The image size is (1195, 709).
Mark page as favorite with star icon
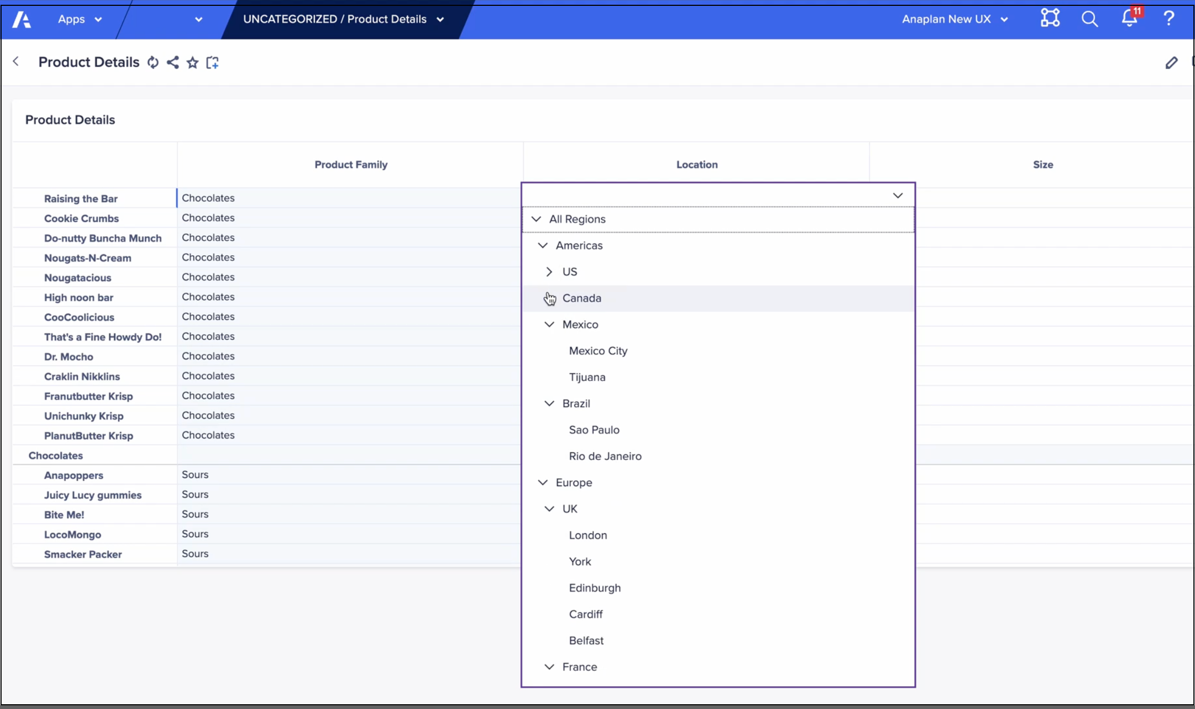click(192, 63)
